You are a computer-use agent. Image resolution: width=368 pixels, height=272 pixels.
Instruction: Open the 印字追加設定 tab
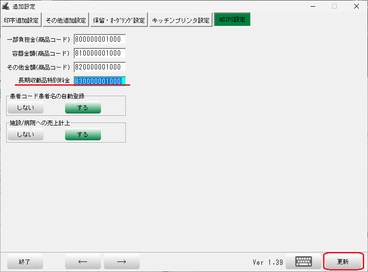(21, 20)
